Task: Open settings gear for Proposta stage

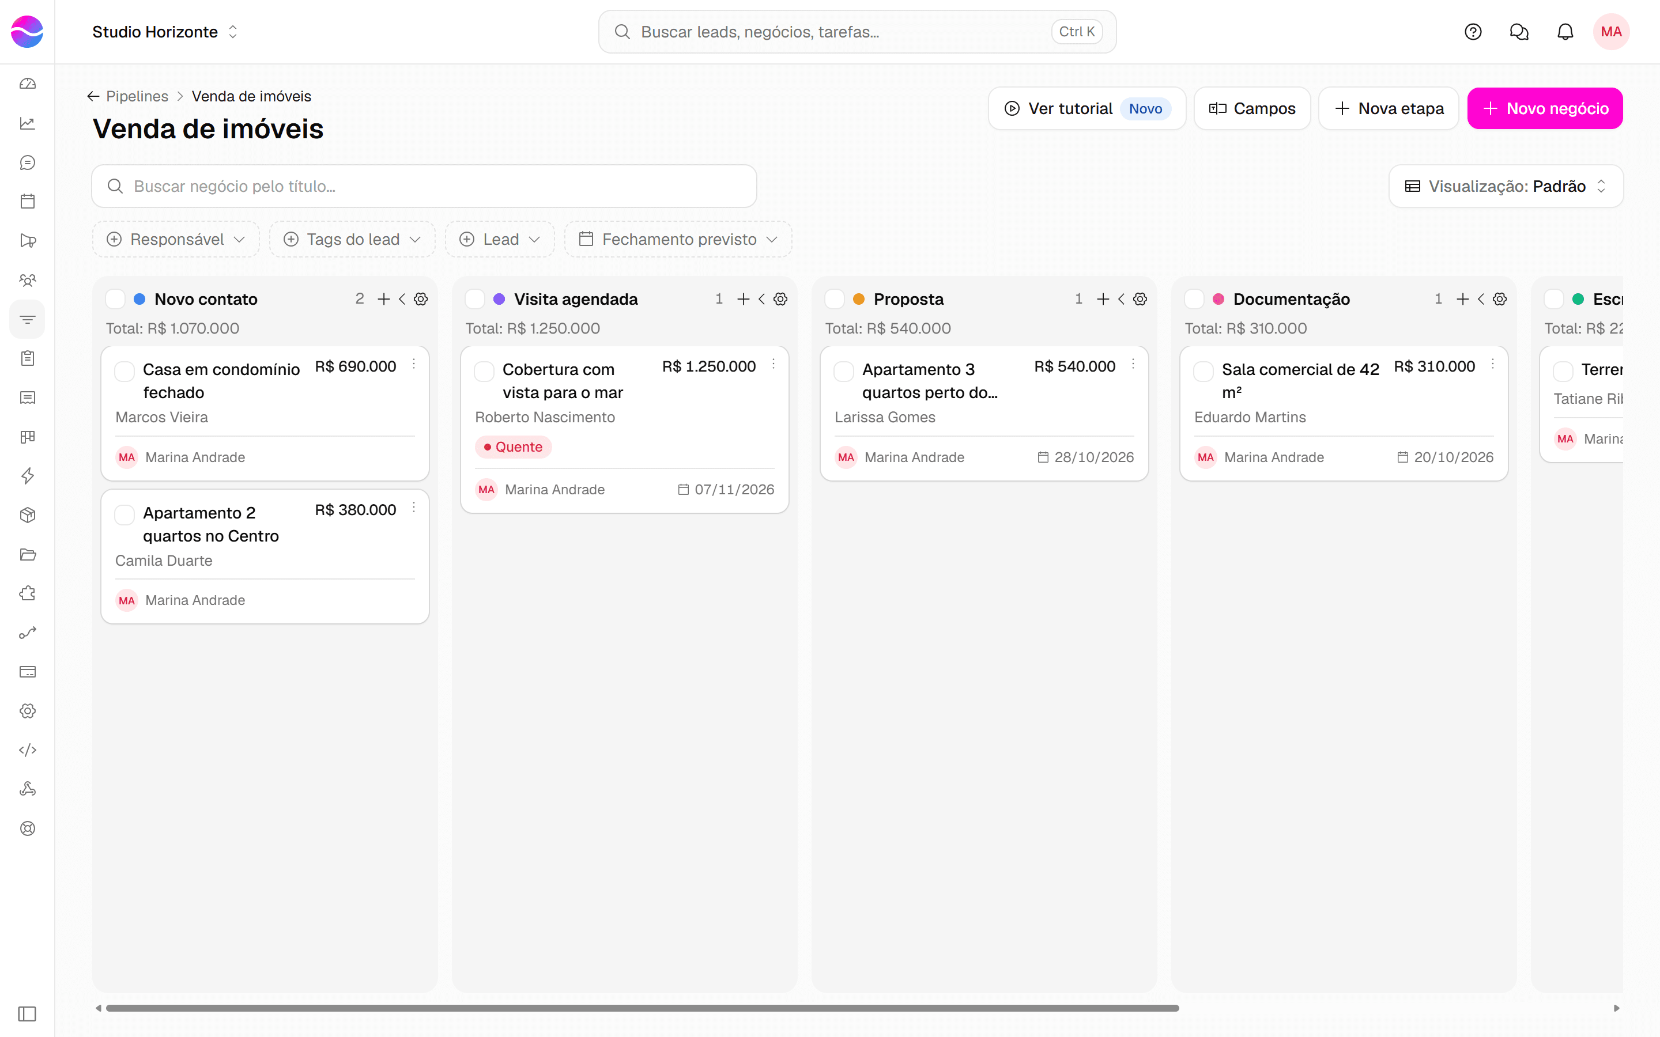Action: [x=1140, y=299]
